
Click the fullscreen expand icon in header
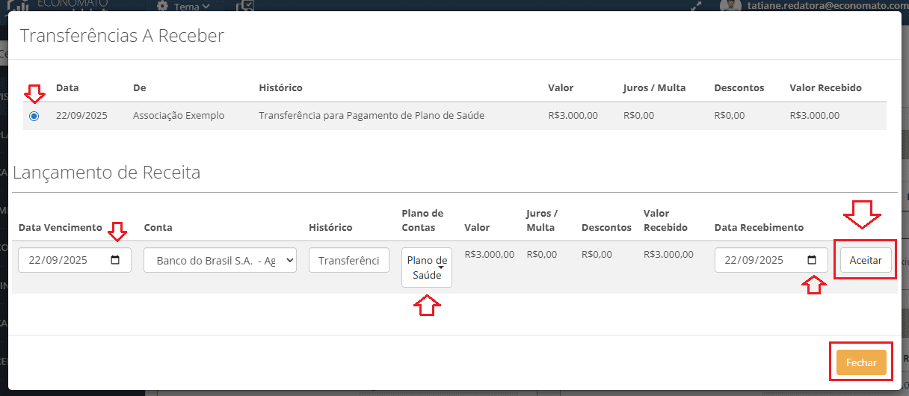point(697,6)
